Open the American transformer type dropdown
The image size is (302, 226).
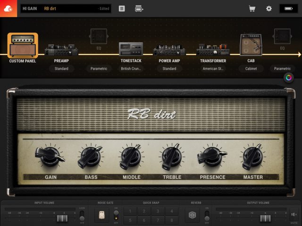(x=213, y=69)
